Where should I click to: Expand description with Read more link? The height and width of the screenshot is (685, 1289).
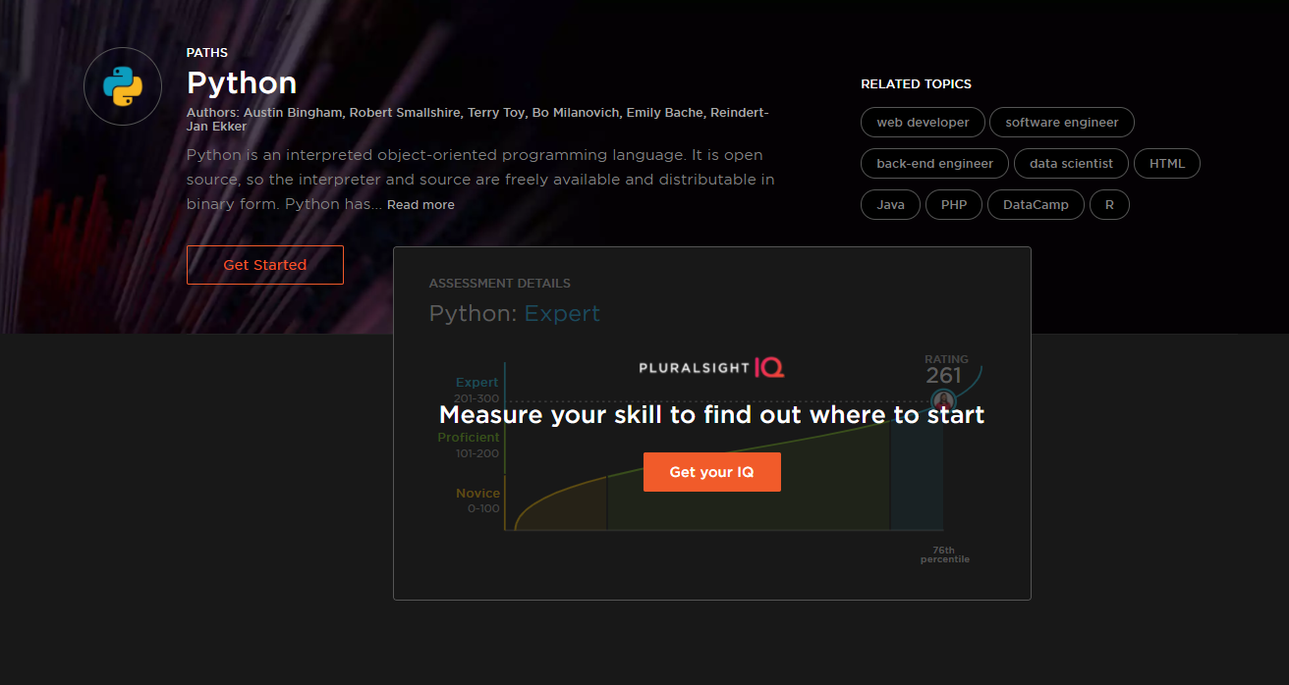click(420, 205)
